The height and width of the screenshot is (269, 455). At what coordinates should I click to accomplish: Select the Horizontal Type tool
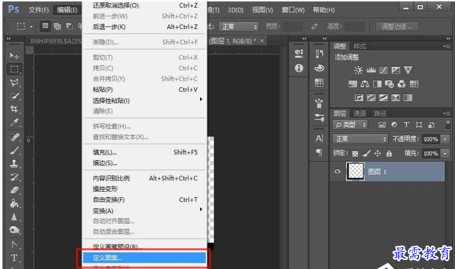(x=14, y=257)
